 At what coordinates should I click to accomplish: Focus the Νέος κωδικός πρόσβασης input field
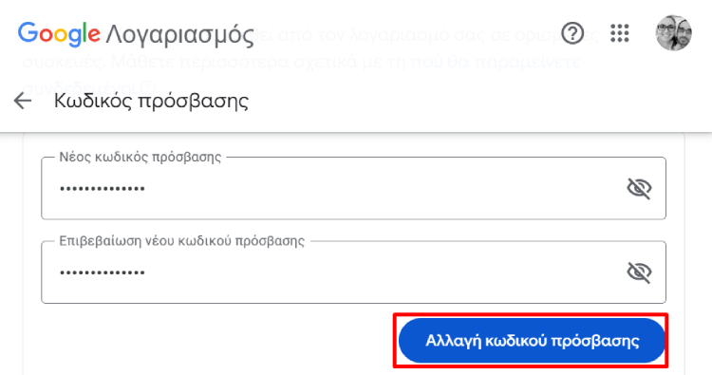click(x=354, y=188)
